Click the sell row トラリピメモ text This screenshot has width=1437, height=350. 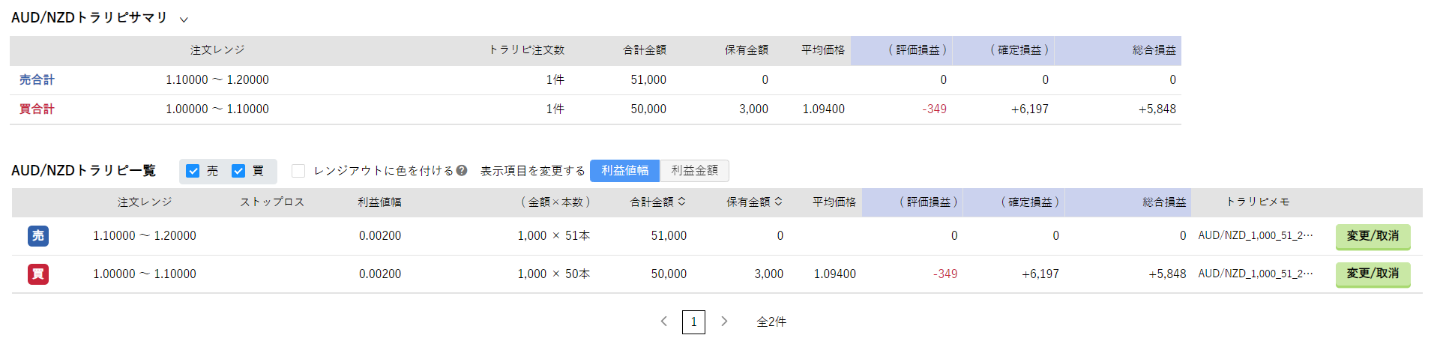(x=1256, y=235)
